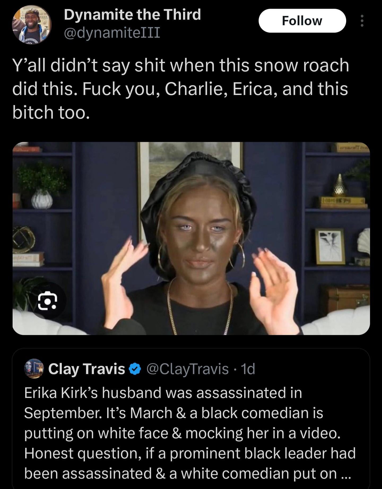Open the three-dot more options menu
Image resolution: width=382 pixels, height=489 pixels.
[361, 21]
